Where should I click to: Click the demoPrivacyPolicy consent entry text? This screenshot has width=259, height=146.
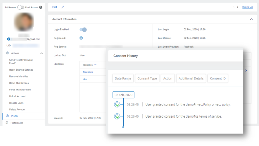tap(188, 105)
